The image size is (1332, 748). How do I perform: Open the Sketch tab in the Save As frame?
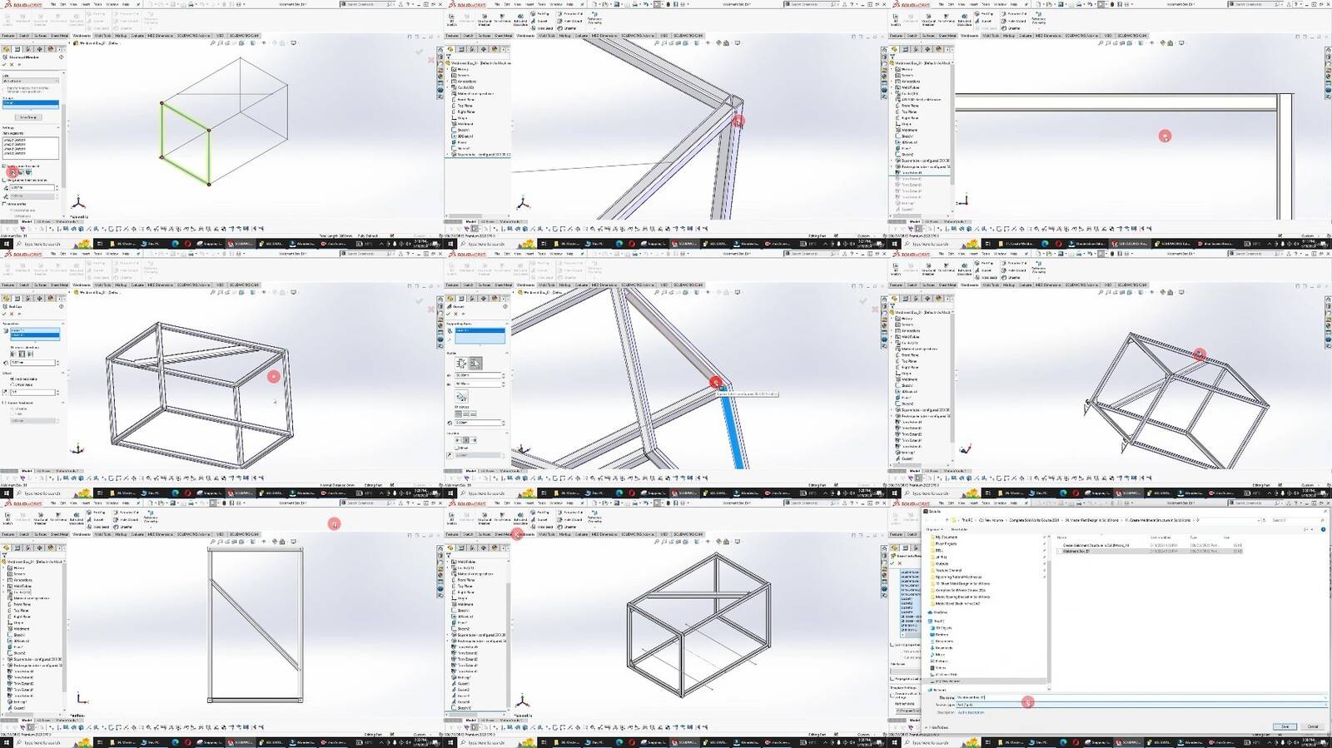(x=912, y=534)
